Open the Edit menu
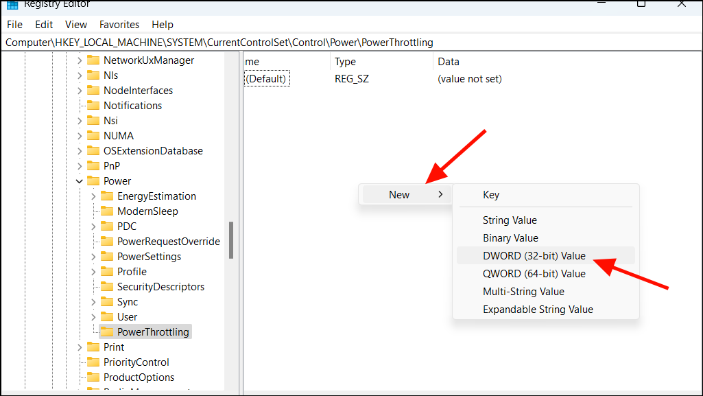The image size is (703, 396). pos(44,25)
